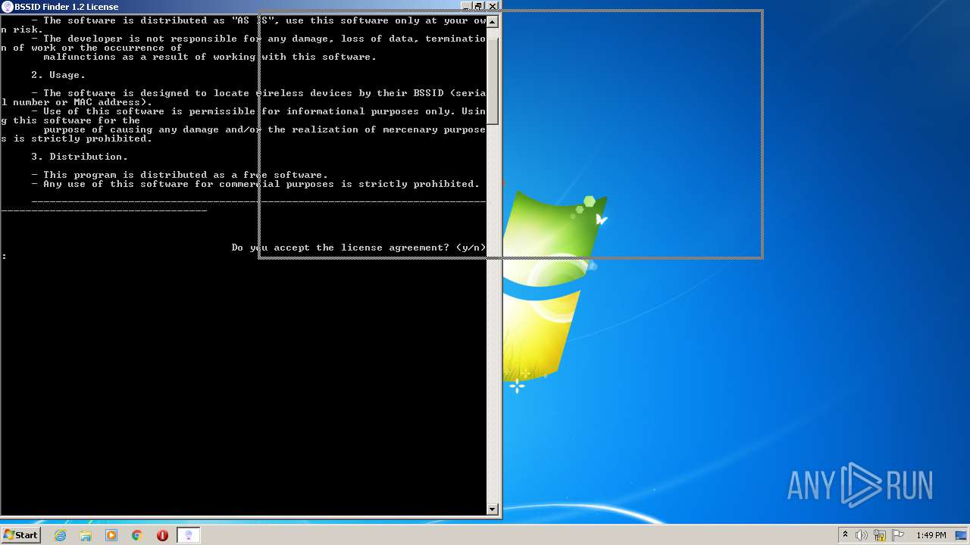This screenshot has width=970, height=545.
Task: Click the license agreement (y/n) prompt text
Action: (358, 248)
